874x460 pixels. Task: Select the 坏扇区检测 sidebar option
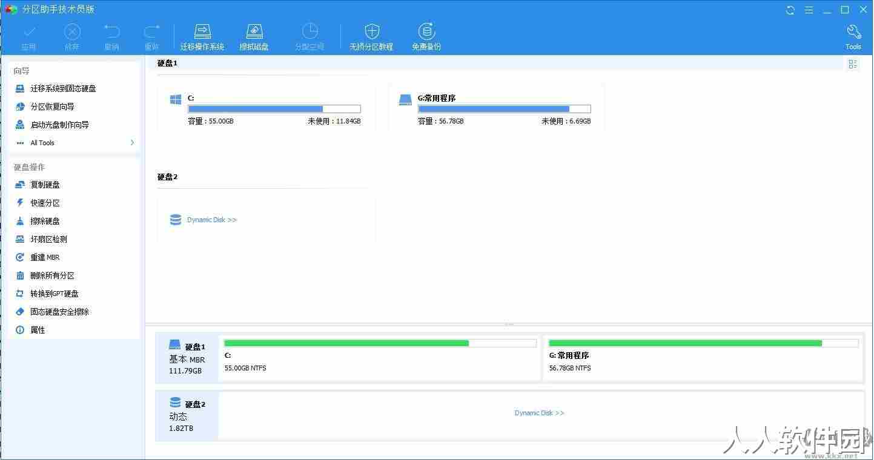[x=49, y=239]
